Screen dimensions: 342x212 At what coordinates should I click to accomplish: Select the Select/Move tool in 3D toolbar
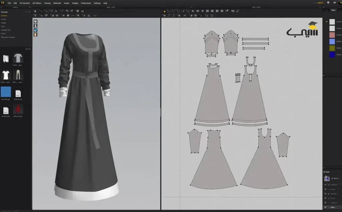click(x=41, y=11)
